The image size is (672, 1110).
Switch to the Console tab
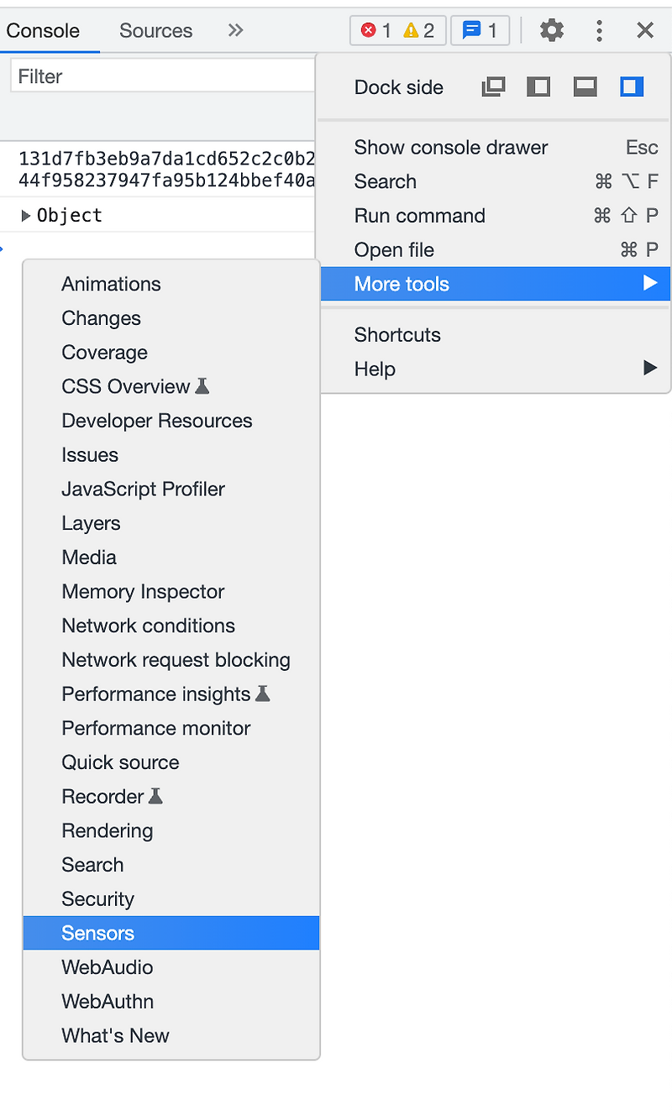43,31
